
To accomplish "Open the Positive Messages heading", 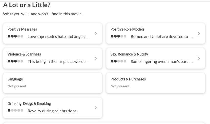I will pyautogui.click(x=22, y=29).
